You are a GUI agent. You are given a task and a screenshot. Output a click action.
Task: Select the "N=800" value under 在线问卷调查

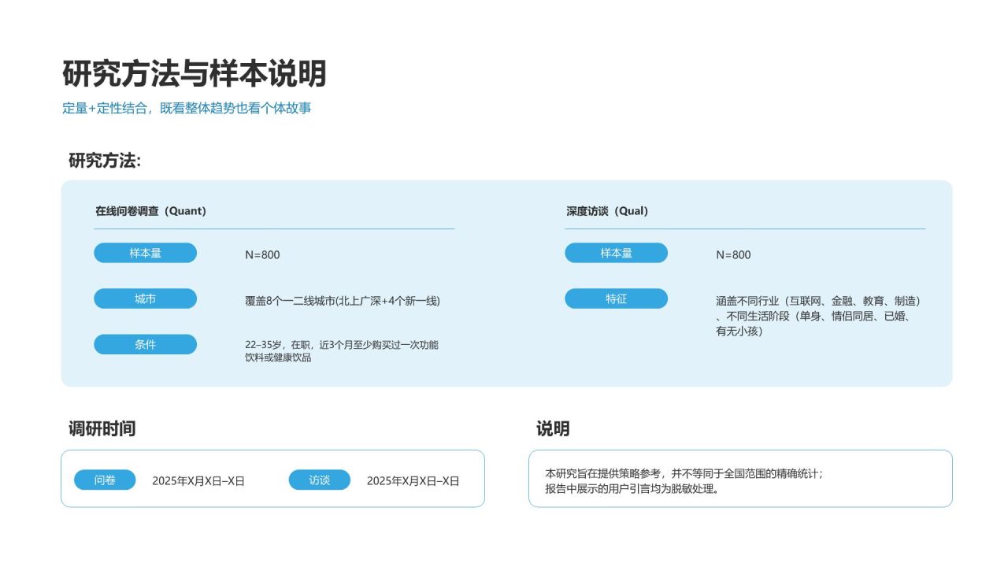[x=262, y=254]
